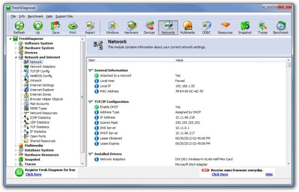Click the Item column header
This screenshot has width=299, height=192.
130,60
